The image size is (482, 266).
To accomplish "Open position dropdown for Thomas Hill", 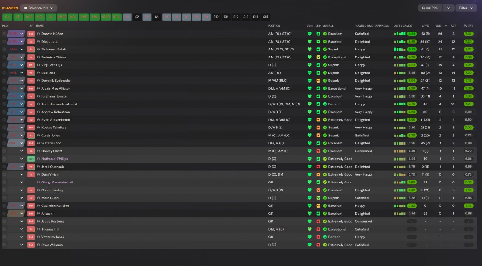I will 22,229.
